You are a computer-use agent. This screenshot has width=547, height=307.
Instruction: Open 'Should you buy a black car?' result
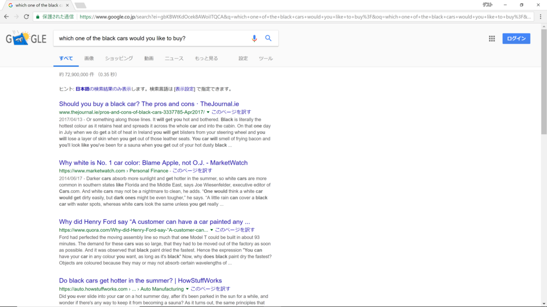point(149,104)
